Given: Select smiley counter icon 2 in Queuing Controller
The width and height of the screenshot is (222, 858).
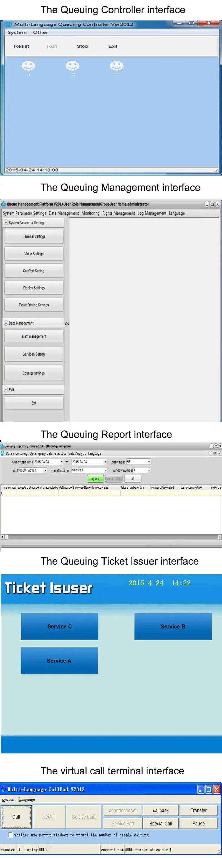Looking at the screenshot, I should (72, 66).
